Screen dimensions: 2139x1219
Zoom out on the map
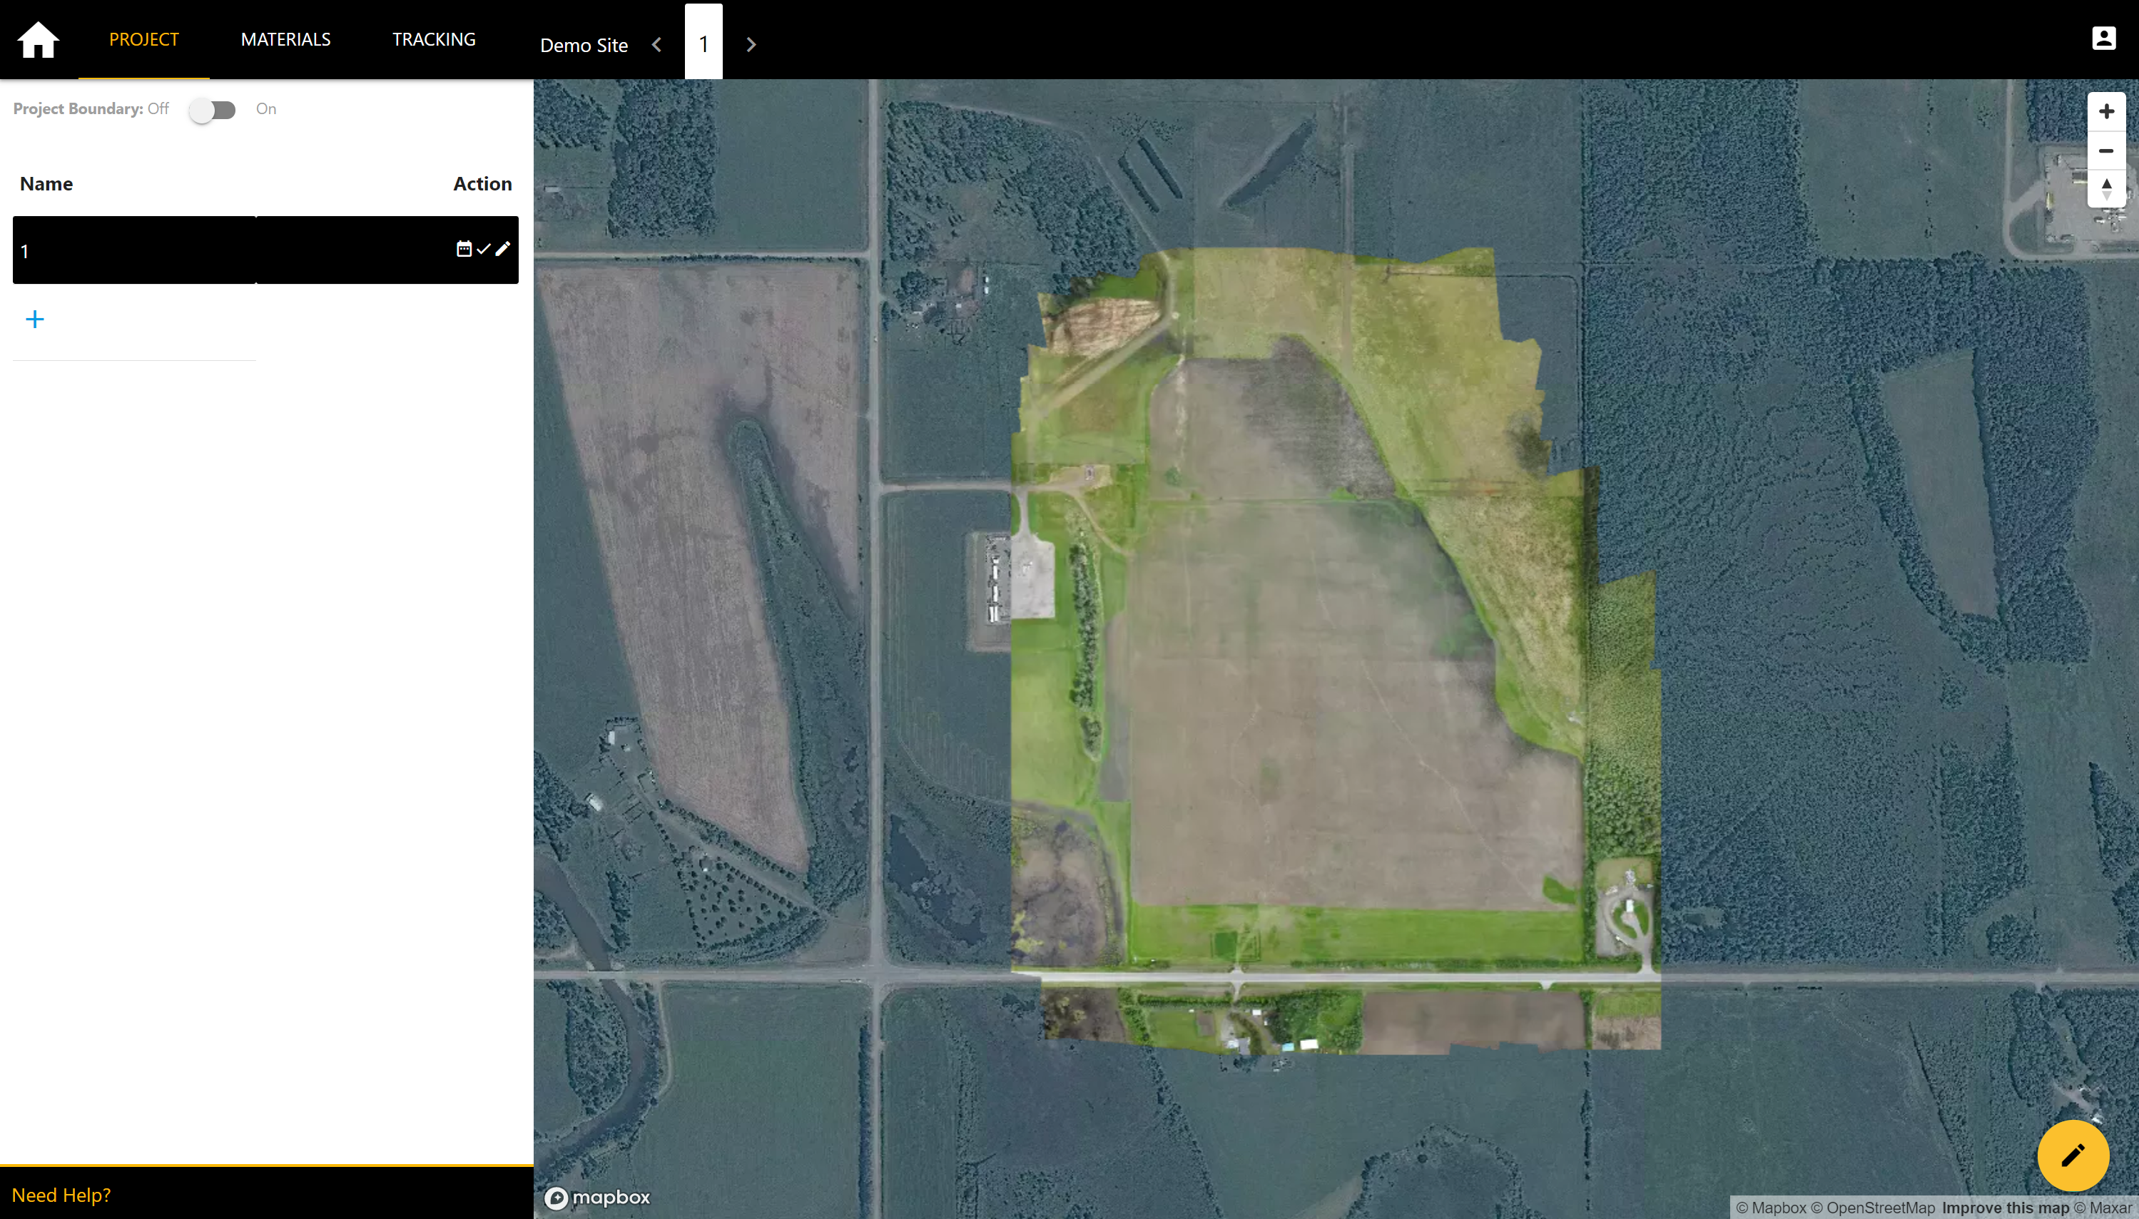(2105, 151)
